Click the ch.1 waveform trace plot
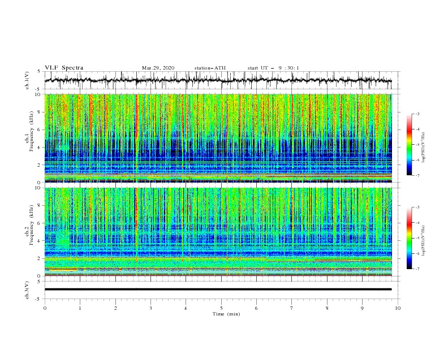 [218, 80]
